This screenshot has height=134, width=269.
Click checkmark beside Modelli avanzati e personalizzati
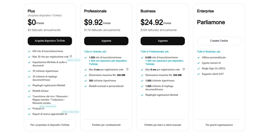(86, 86)
